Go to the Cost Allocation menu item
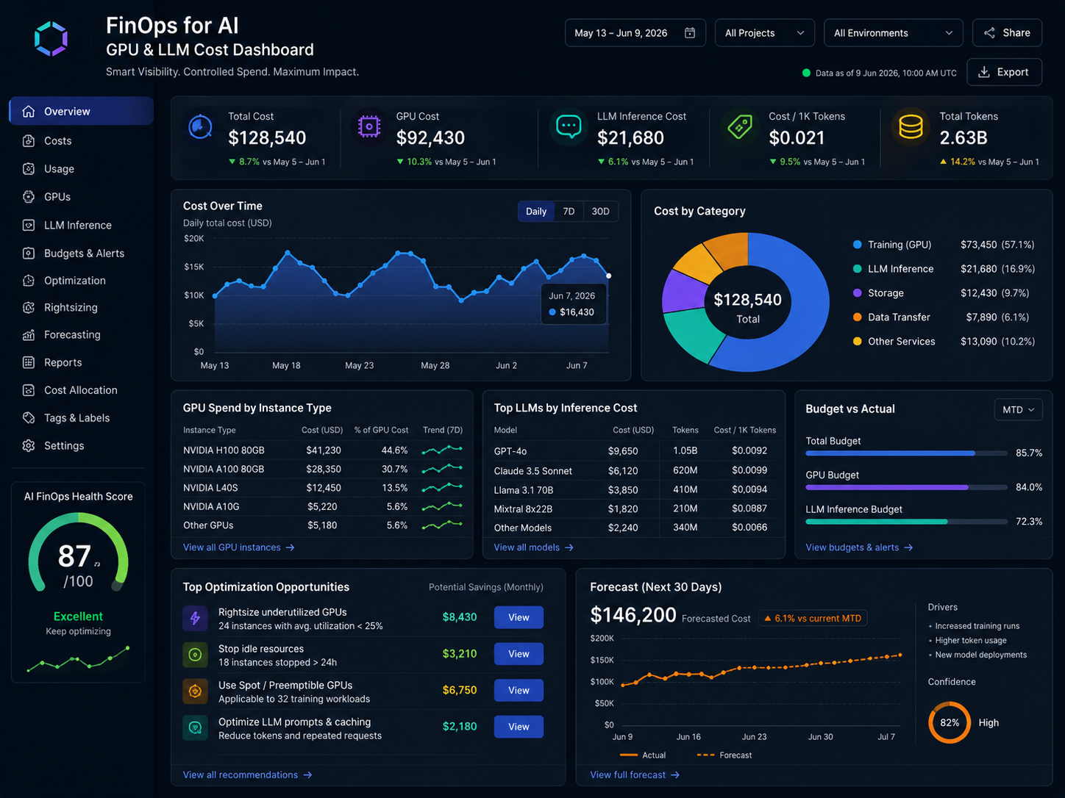This screenshot has width=1065, height=798. (81, 390)
